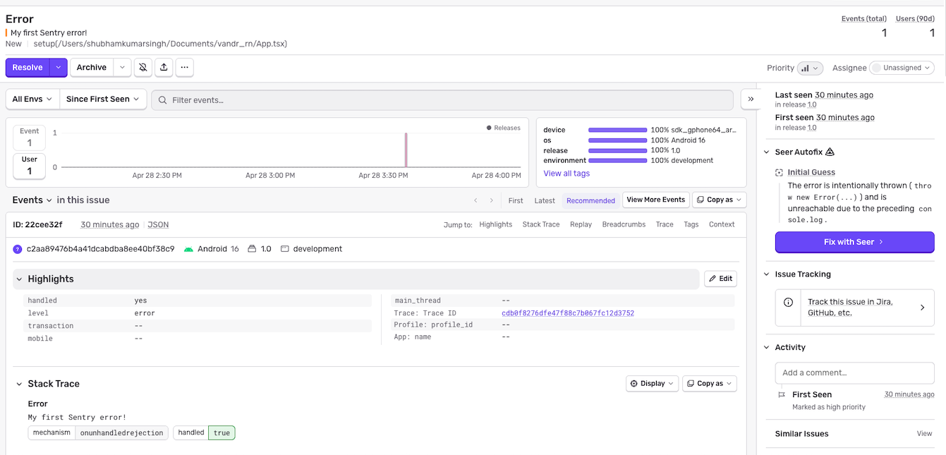The image size is (946, 455).
Task: Open the stack trace Copy as dropdown
Action: coord(710,384)
